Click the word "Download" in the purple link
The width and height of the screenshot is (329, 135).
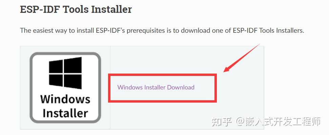coord(181,87)
